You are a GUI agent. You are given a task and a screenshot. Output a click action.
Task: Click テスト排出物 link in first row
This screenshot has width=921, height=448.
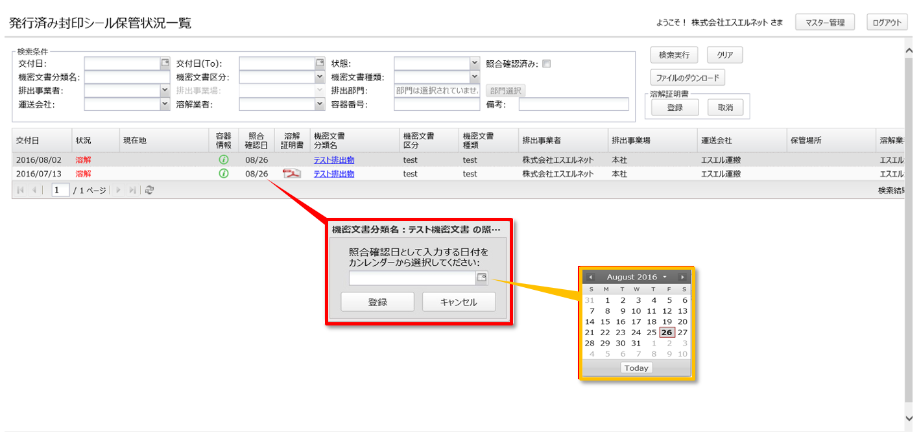point(333,160)
